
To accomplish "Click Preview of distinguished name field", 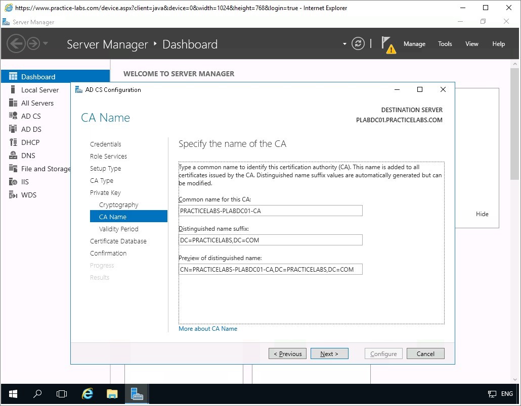I will (271, 269).
